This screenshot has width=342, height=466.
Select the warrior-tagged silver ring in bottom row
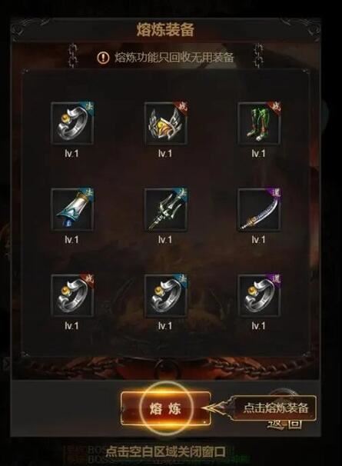coord(72,296)
